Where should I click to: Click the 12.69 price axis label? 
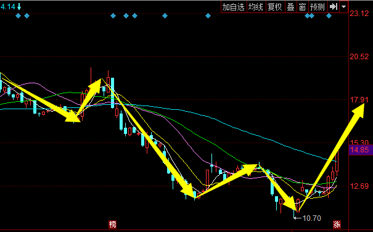click(359, 186)
